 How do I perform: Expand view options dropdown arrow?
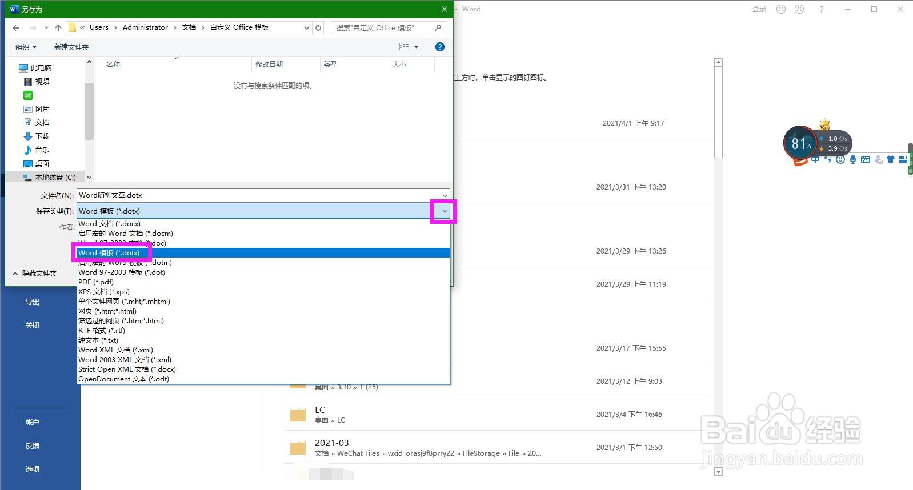416,47
